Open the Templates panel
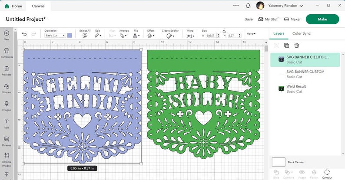The width and height of the screenshot is (345, 180). [x=7, y=53]
